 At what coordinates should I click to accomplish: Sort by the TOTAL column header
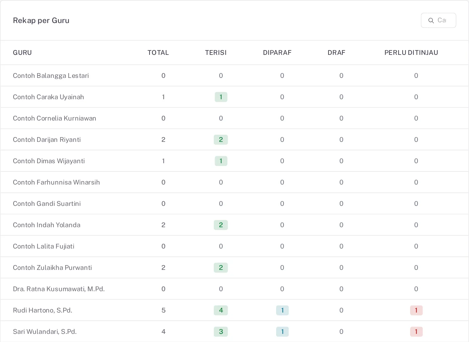click(x=158, y=52)
